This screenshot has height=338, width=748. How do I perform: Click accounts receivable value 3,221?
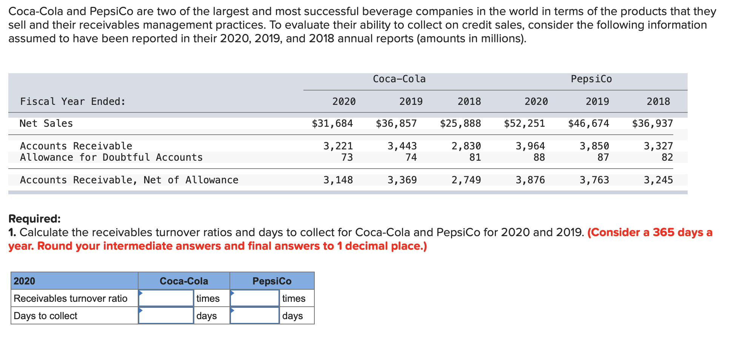[x=338, y=146]
